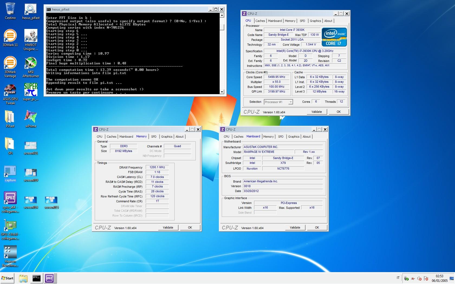Click the DRAM Frequency 1200.1 MHz value
Screen dimensions: 455x284
click(157, 167)
